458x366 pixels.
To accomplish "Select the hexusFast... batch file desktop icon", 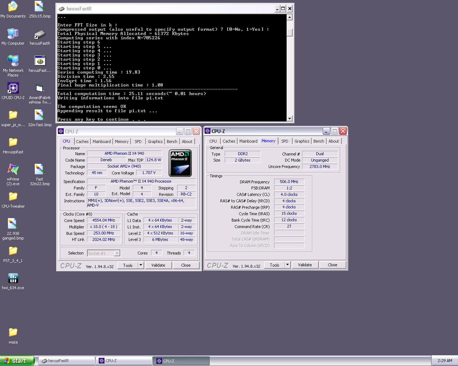I will tap(40, 64).
